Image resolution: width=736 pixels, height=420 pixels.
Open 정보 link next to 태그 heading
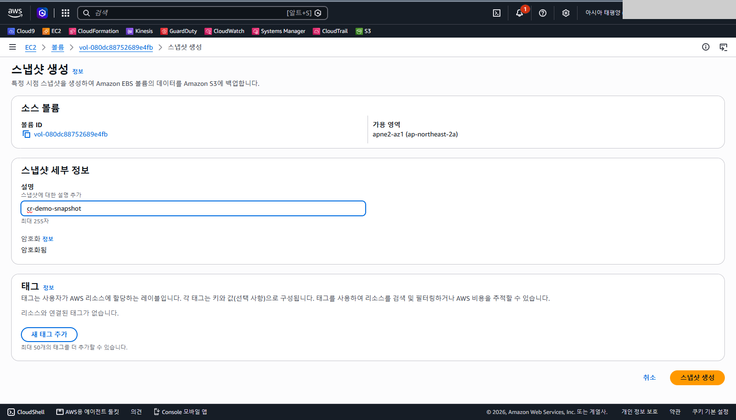pos(48,288)
